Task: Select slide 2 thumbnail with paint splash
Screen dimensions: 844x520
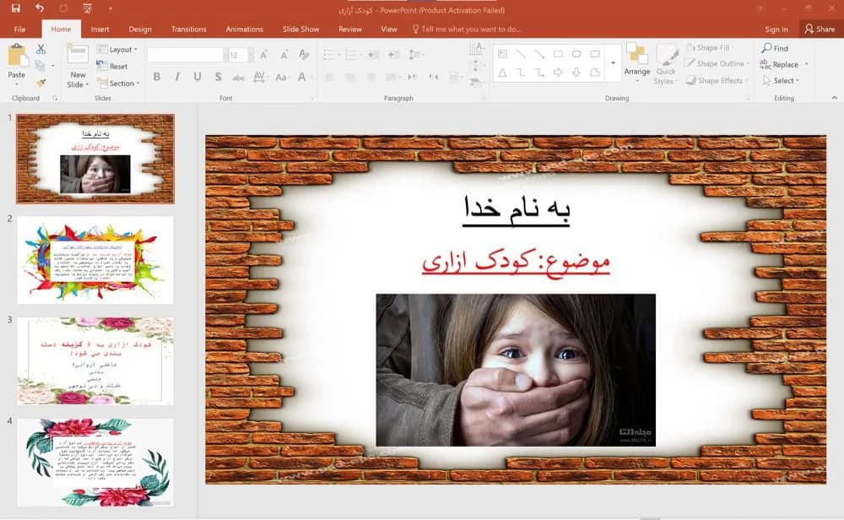Action: pos(95,261)
